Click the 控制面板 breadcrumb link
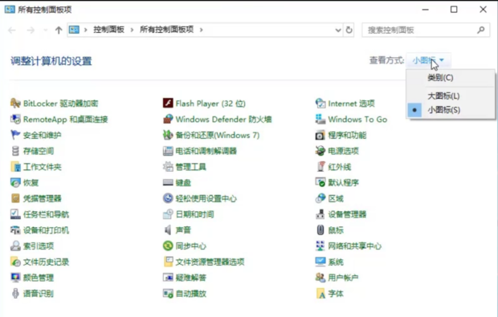 pos(108,30)
